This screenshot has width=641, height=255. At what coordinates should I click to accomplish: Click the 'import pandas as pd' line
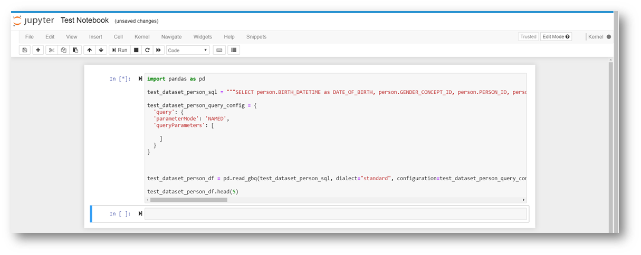(176, 79)
